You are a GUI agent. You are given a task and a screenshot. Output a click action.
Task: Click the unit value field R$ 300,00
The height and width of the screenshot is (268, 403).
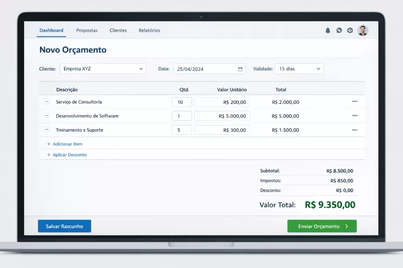click(x=222, y=130)
